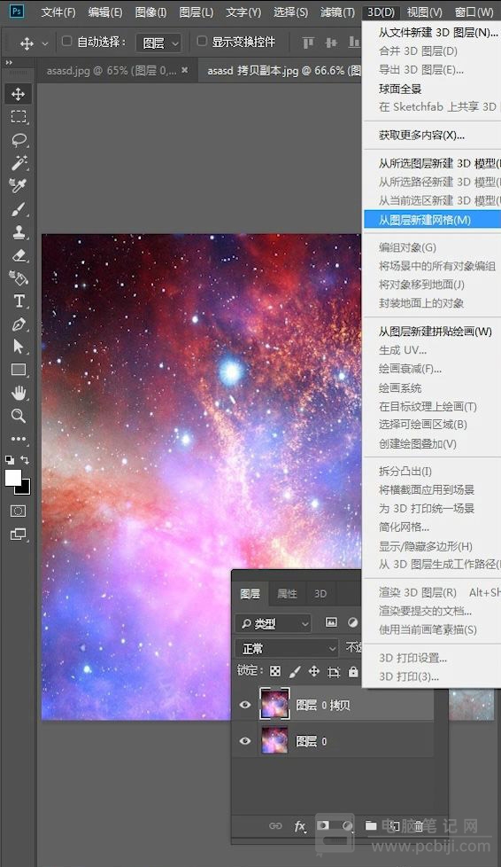This screenshot has width=501, height=867.
Task: Select the Brush tool in toolbox
Action: tap(19, 209)
